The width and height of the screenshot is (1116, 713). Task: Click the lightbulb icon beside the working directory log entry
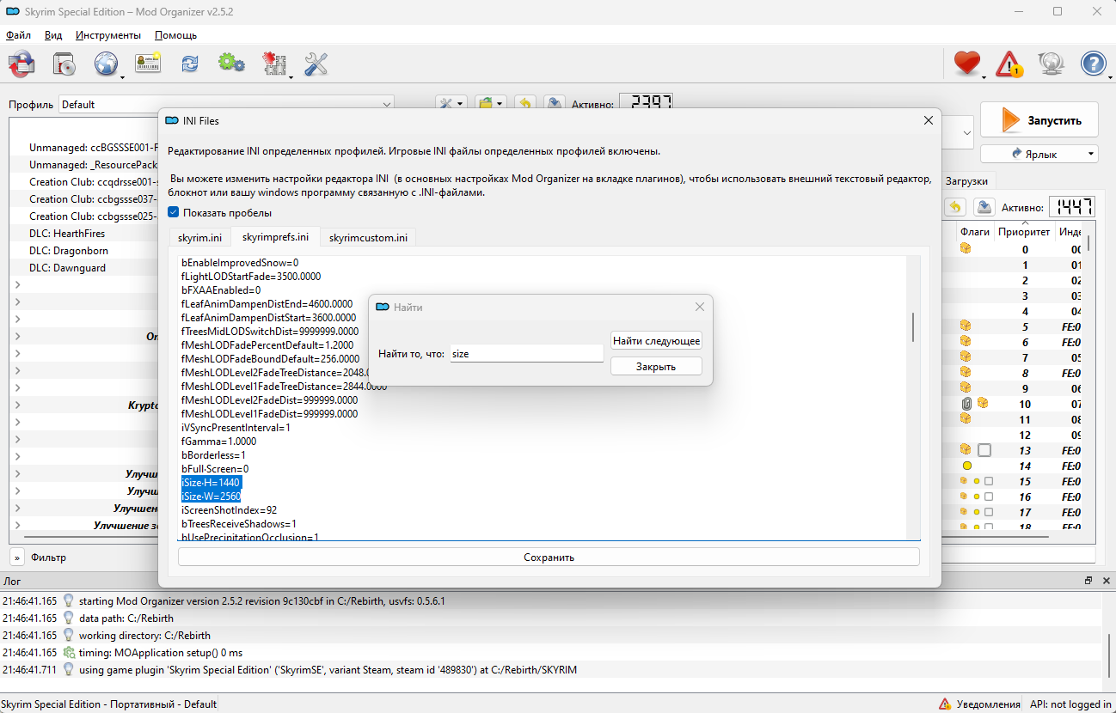[x=69, y=636]
